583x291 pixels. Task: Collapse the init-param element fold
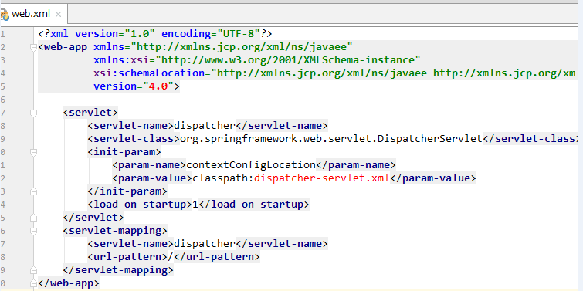coord(33,152)
